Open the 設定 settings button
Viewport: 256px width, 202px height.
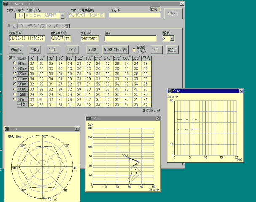pos(172,50)
